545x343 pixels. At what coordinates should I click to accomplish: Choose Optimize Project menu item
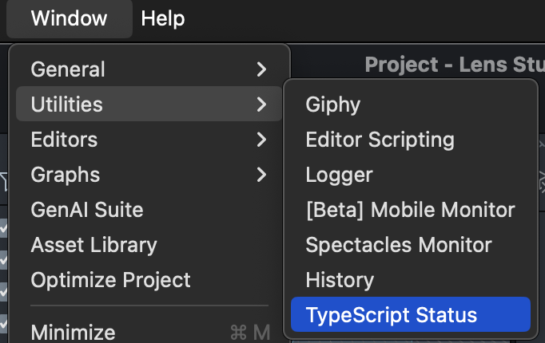pos(110,280)
